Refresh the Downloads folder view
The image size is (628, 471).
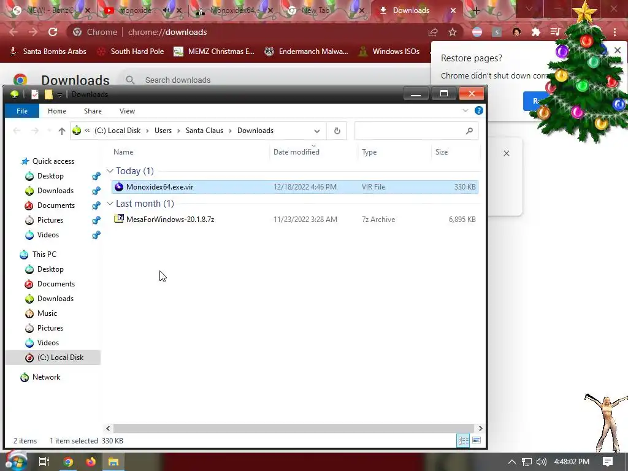337,131
